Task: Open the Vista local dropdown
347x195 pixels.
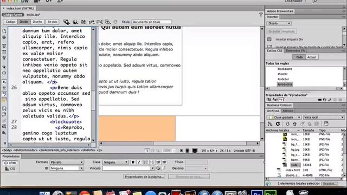Action: pos(324,118)
